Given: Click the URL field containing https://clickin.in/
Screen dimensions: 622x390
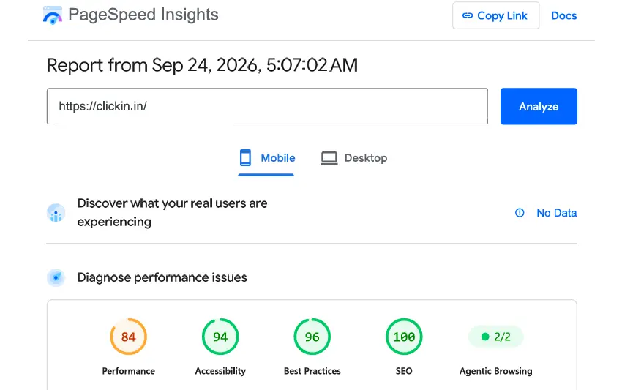Looking at the screenshot, I should [267, 106].
